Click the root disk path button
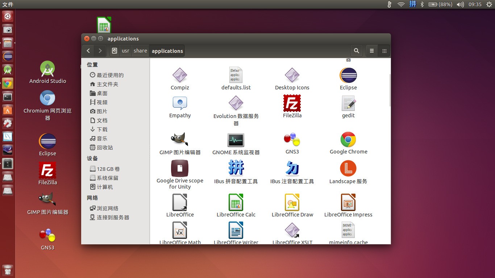Screen dimensions: 495x278 coord(115,51)
